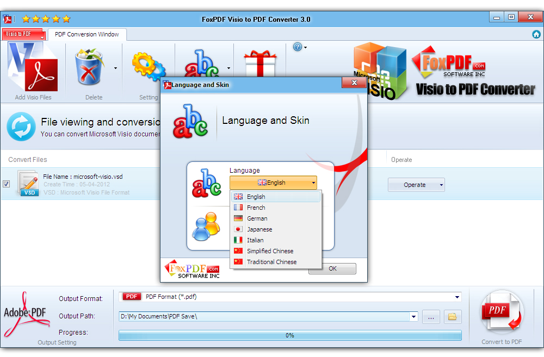Select English in the language list
The height and width of the screenshot is (357, 544).
point(276,197)
